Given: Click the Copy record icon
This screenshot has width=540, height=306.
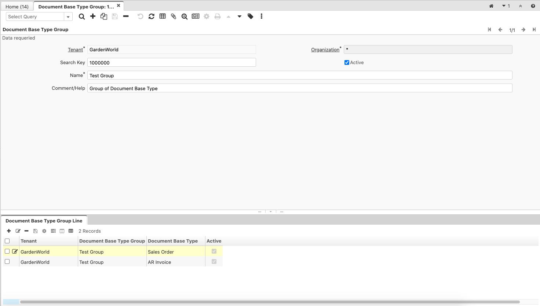Looking at the screenshot, I should pos(104,16).
